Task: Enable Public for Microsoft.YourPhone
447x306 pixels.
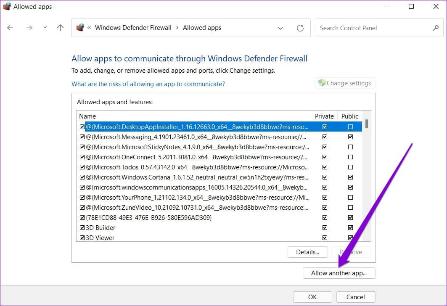Action: coord(350,198)
